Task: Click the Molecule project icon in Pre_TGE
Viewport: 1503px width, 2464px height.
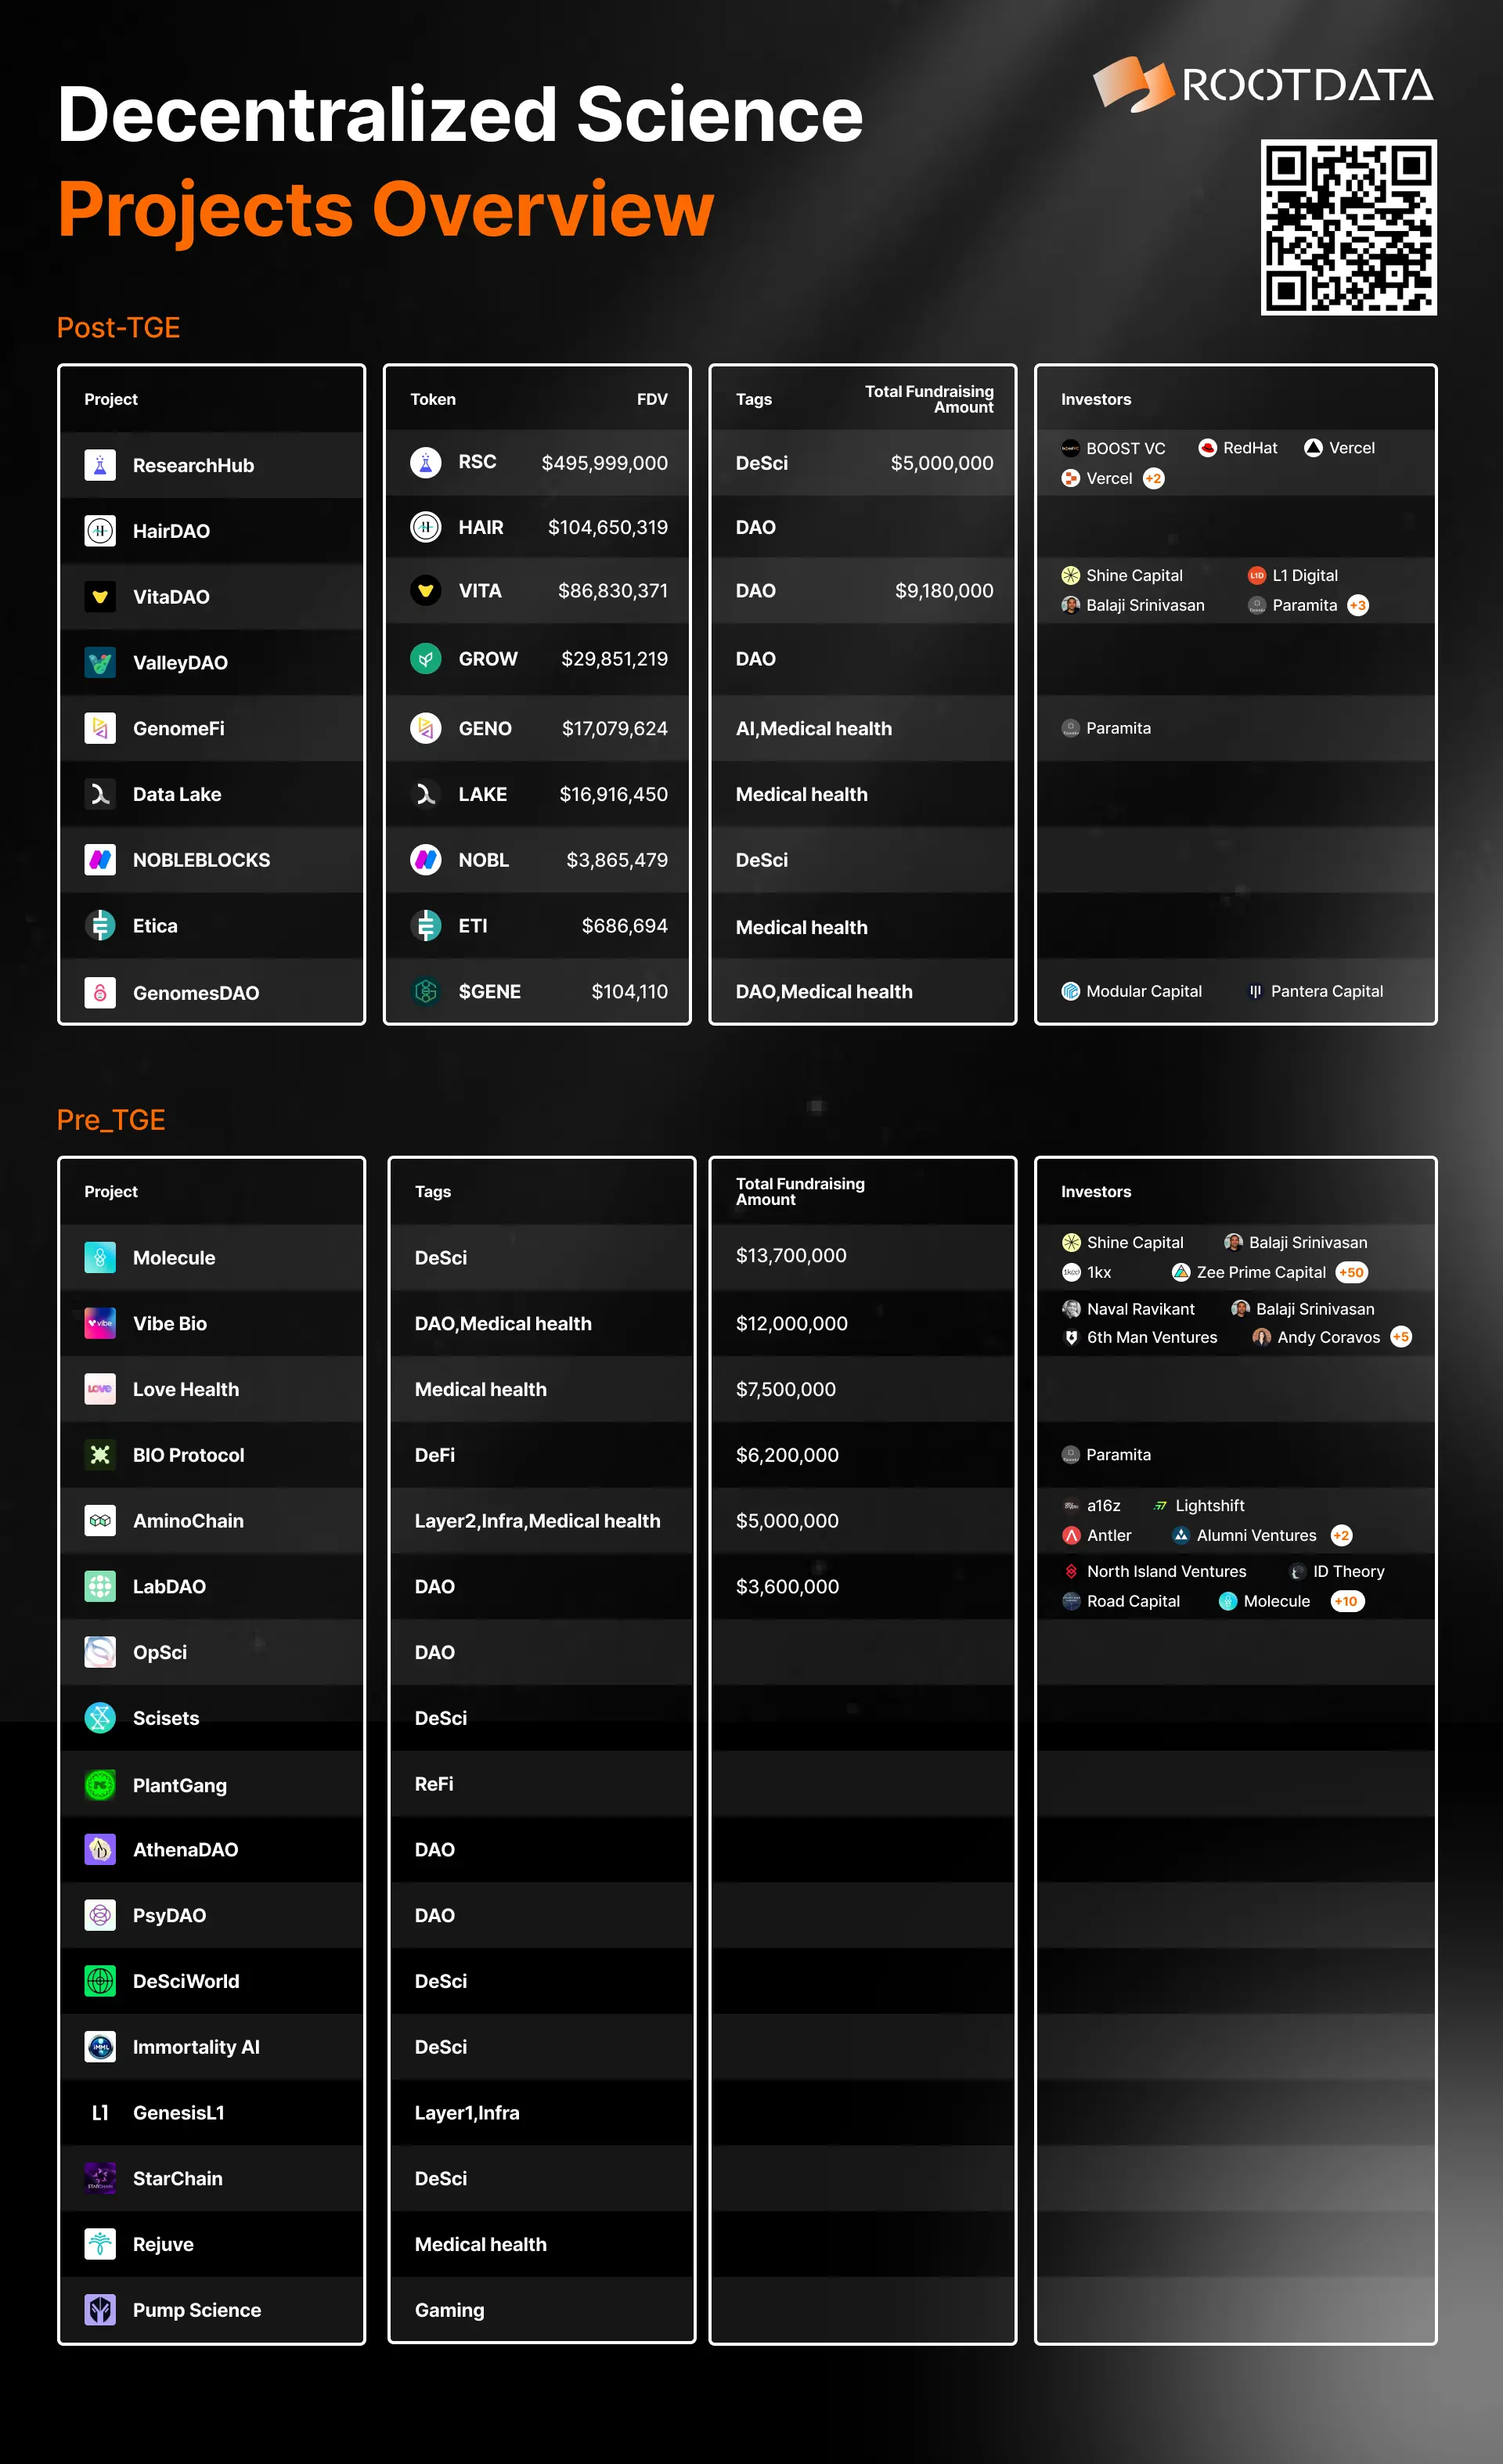Action: pos(100,1258)
